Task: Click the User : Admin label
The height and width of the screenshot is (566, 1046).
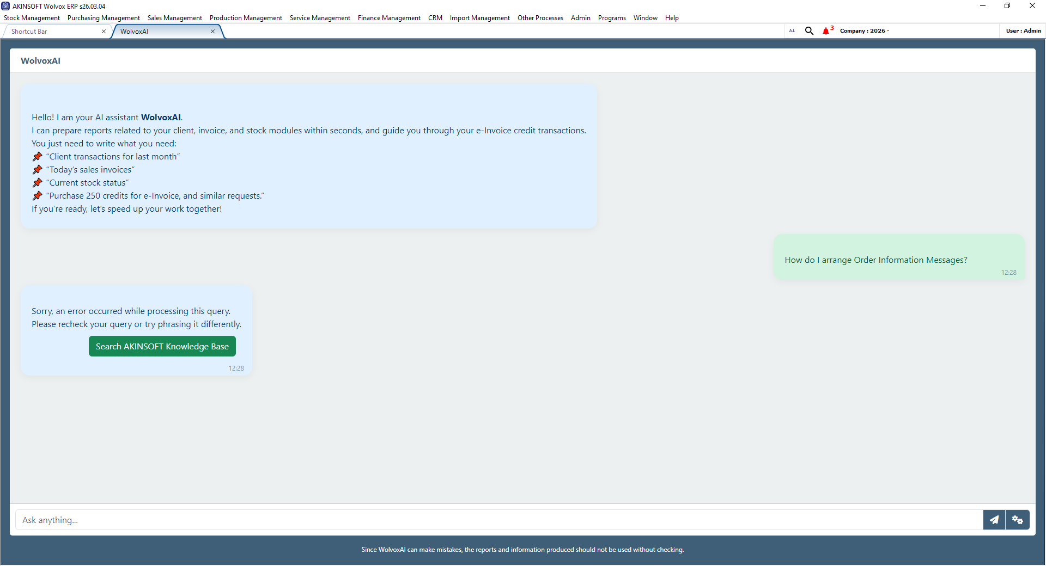Action: [x=1023, y=31]
